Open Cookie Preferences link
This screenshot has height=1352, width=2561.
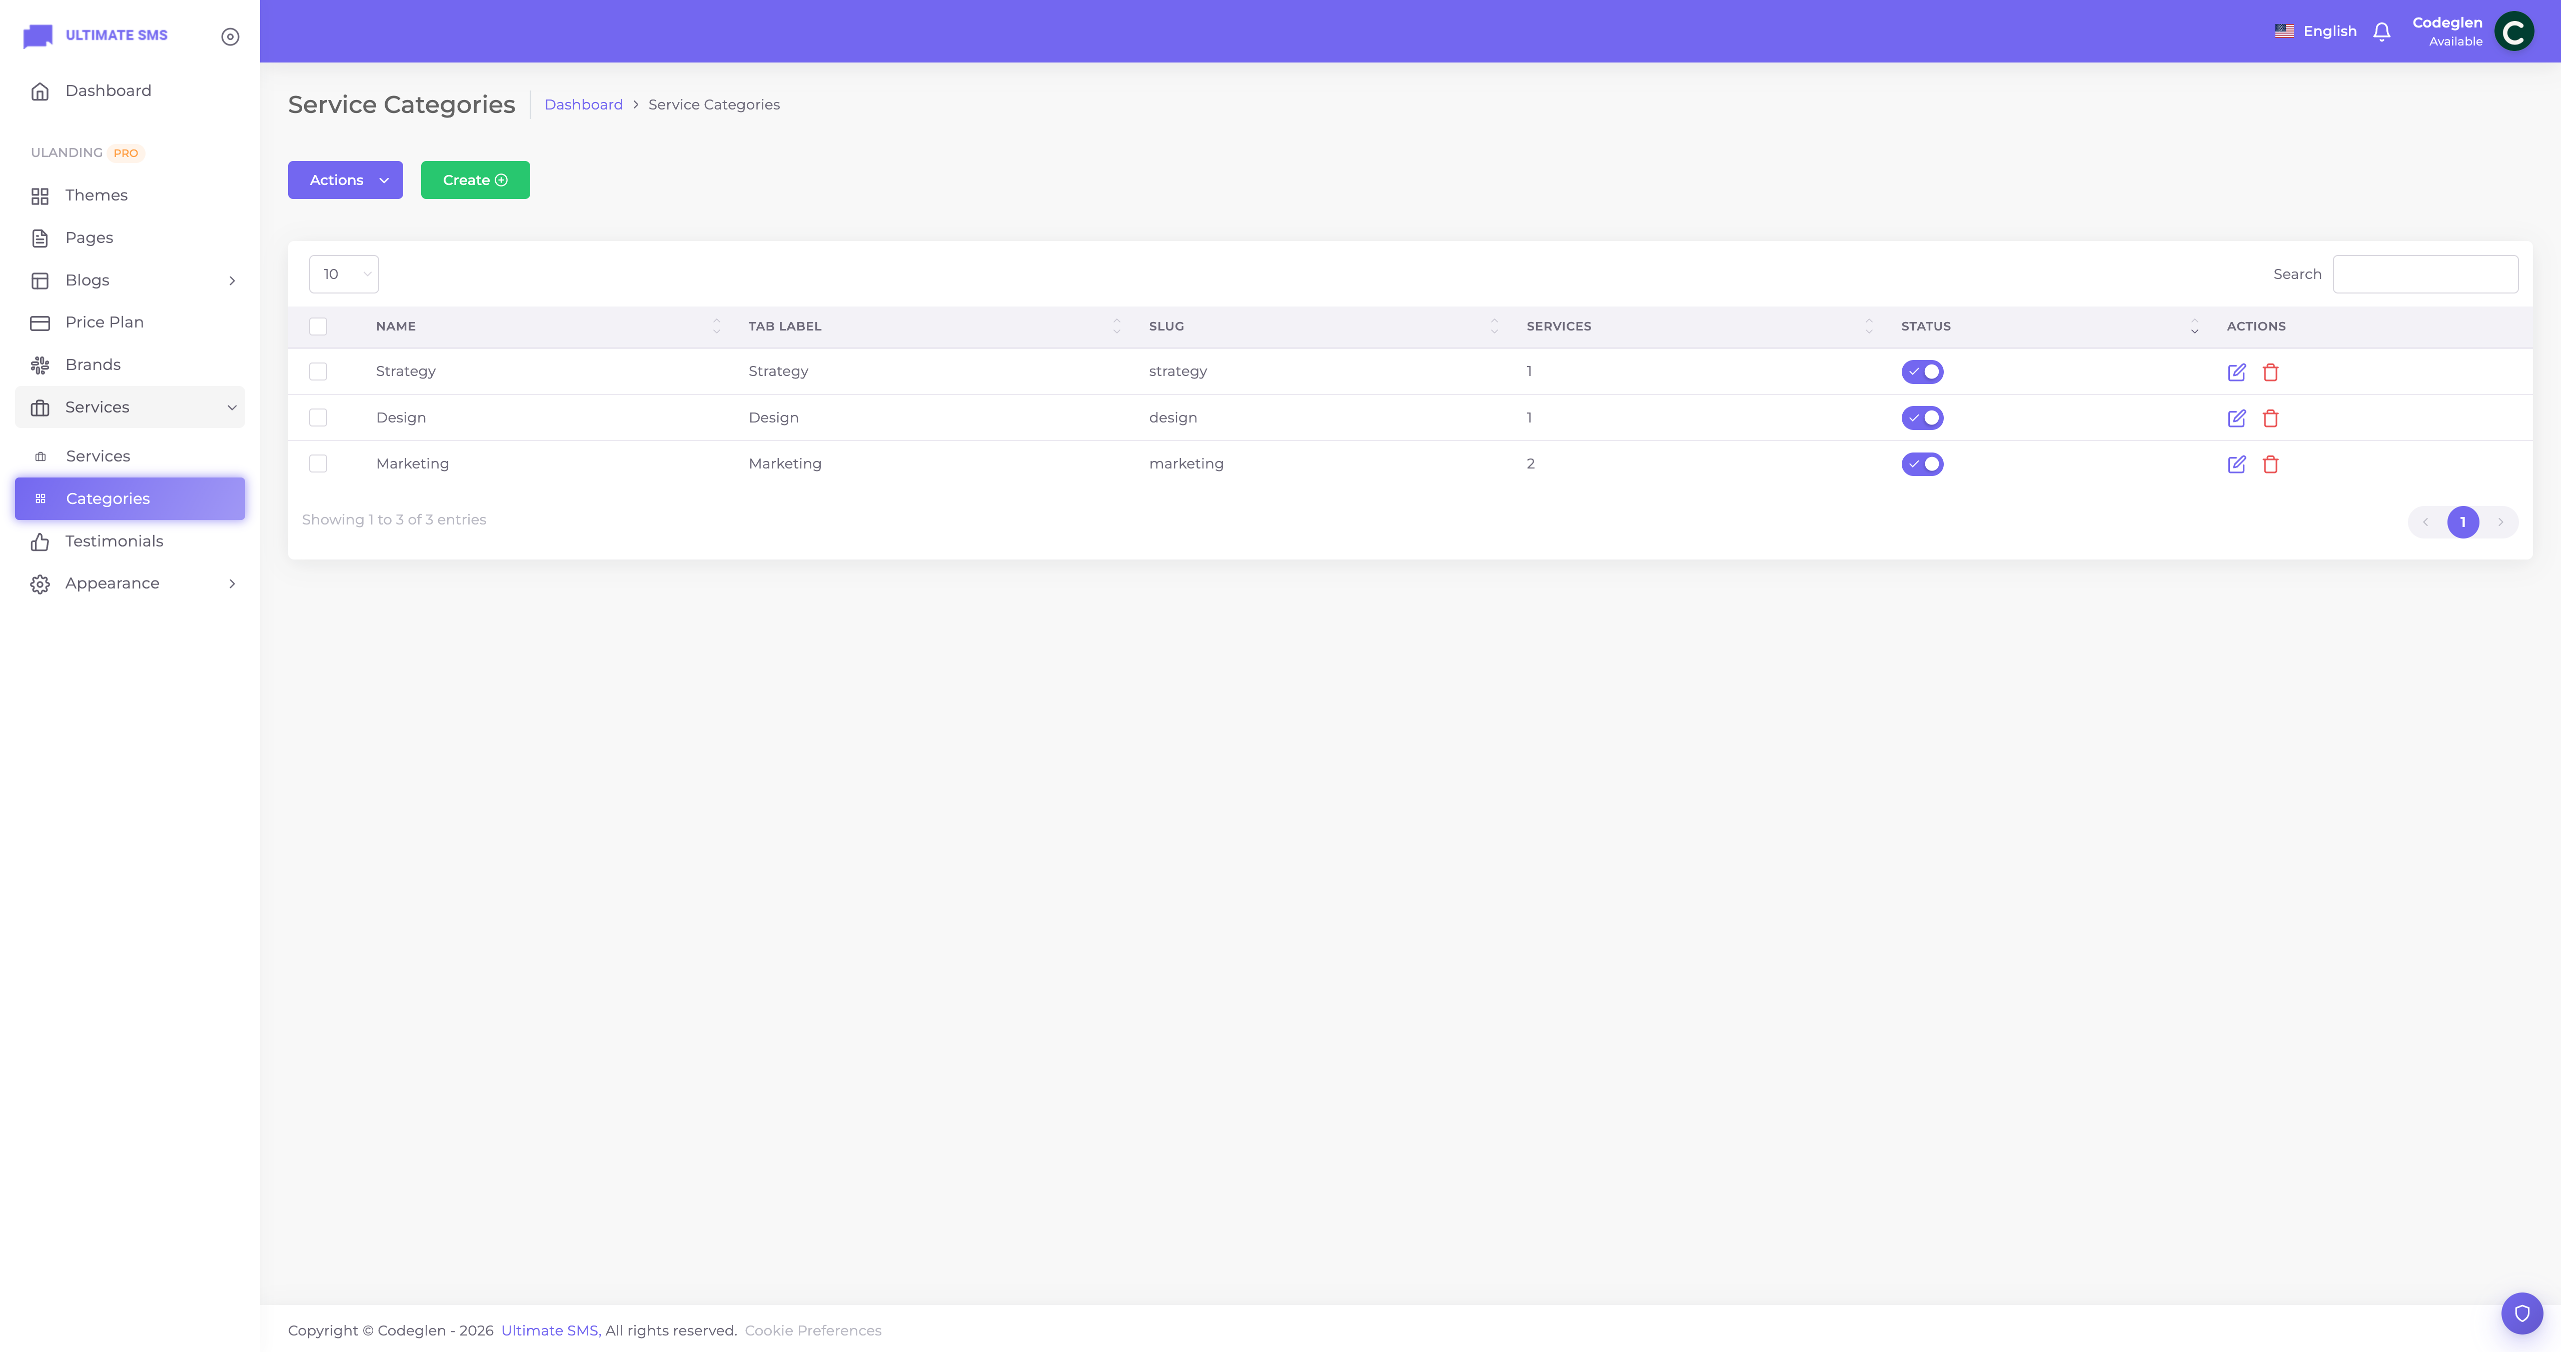point(813,1330)
